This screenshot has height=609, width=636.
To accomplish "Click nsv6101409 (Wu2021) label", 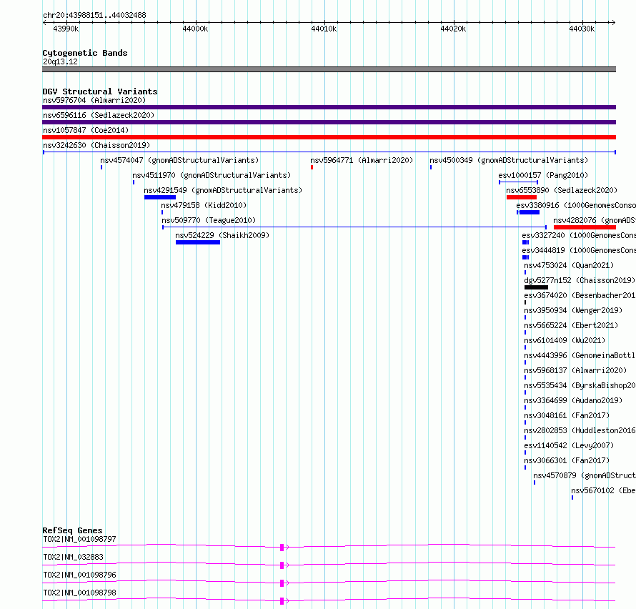I will point(565,340).
